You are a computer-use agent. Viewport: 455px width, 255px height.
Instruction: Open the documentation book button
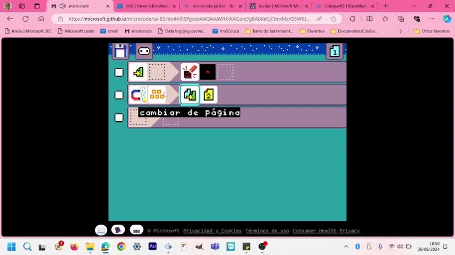pos(101,230)
